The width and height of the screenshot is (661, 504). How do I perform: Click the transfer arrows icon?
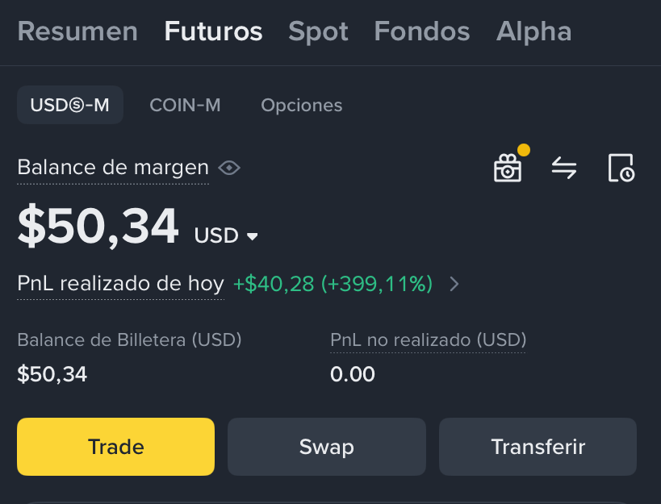pyautogui.click(x=564, y=168)
